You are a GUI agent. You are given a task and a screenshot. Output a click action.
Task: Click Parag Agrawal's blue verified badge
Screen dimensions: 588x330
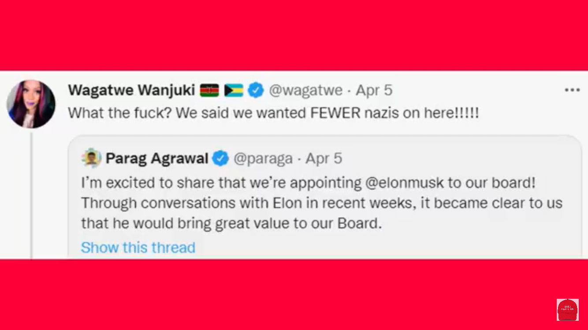[221, 158]
